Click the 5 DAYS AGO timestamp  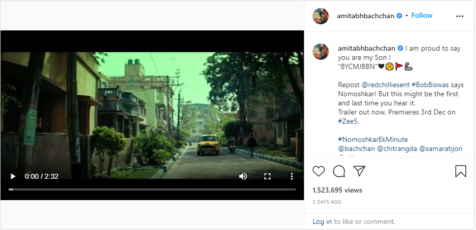point(327,202)
